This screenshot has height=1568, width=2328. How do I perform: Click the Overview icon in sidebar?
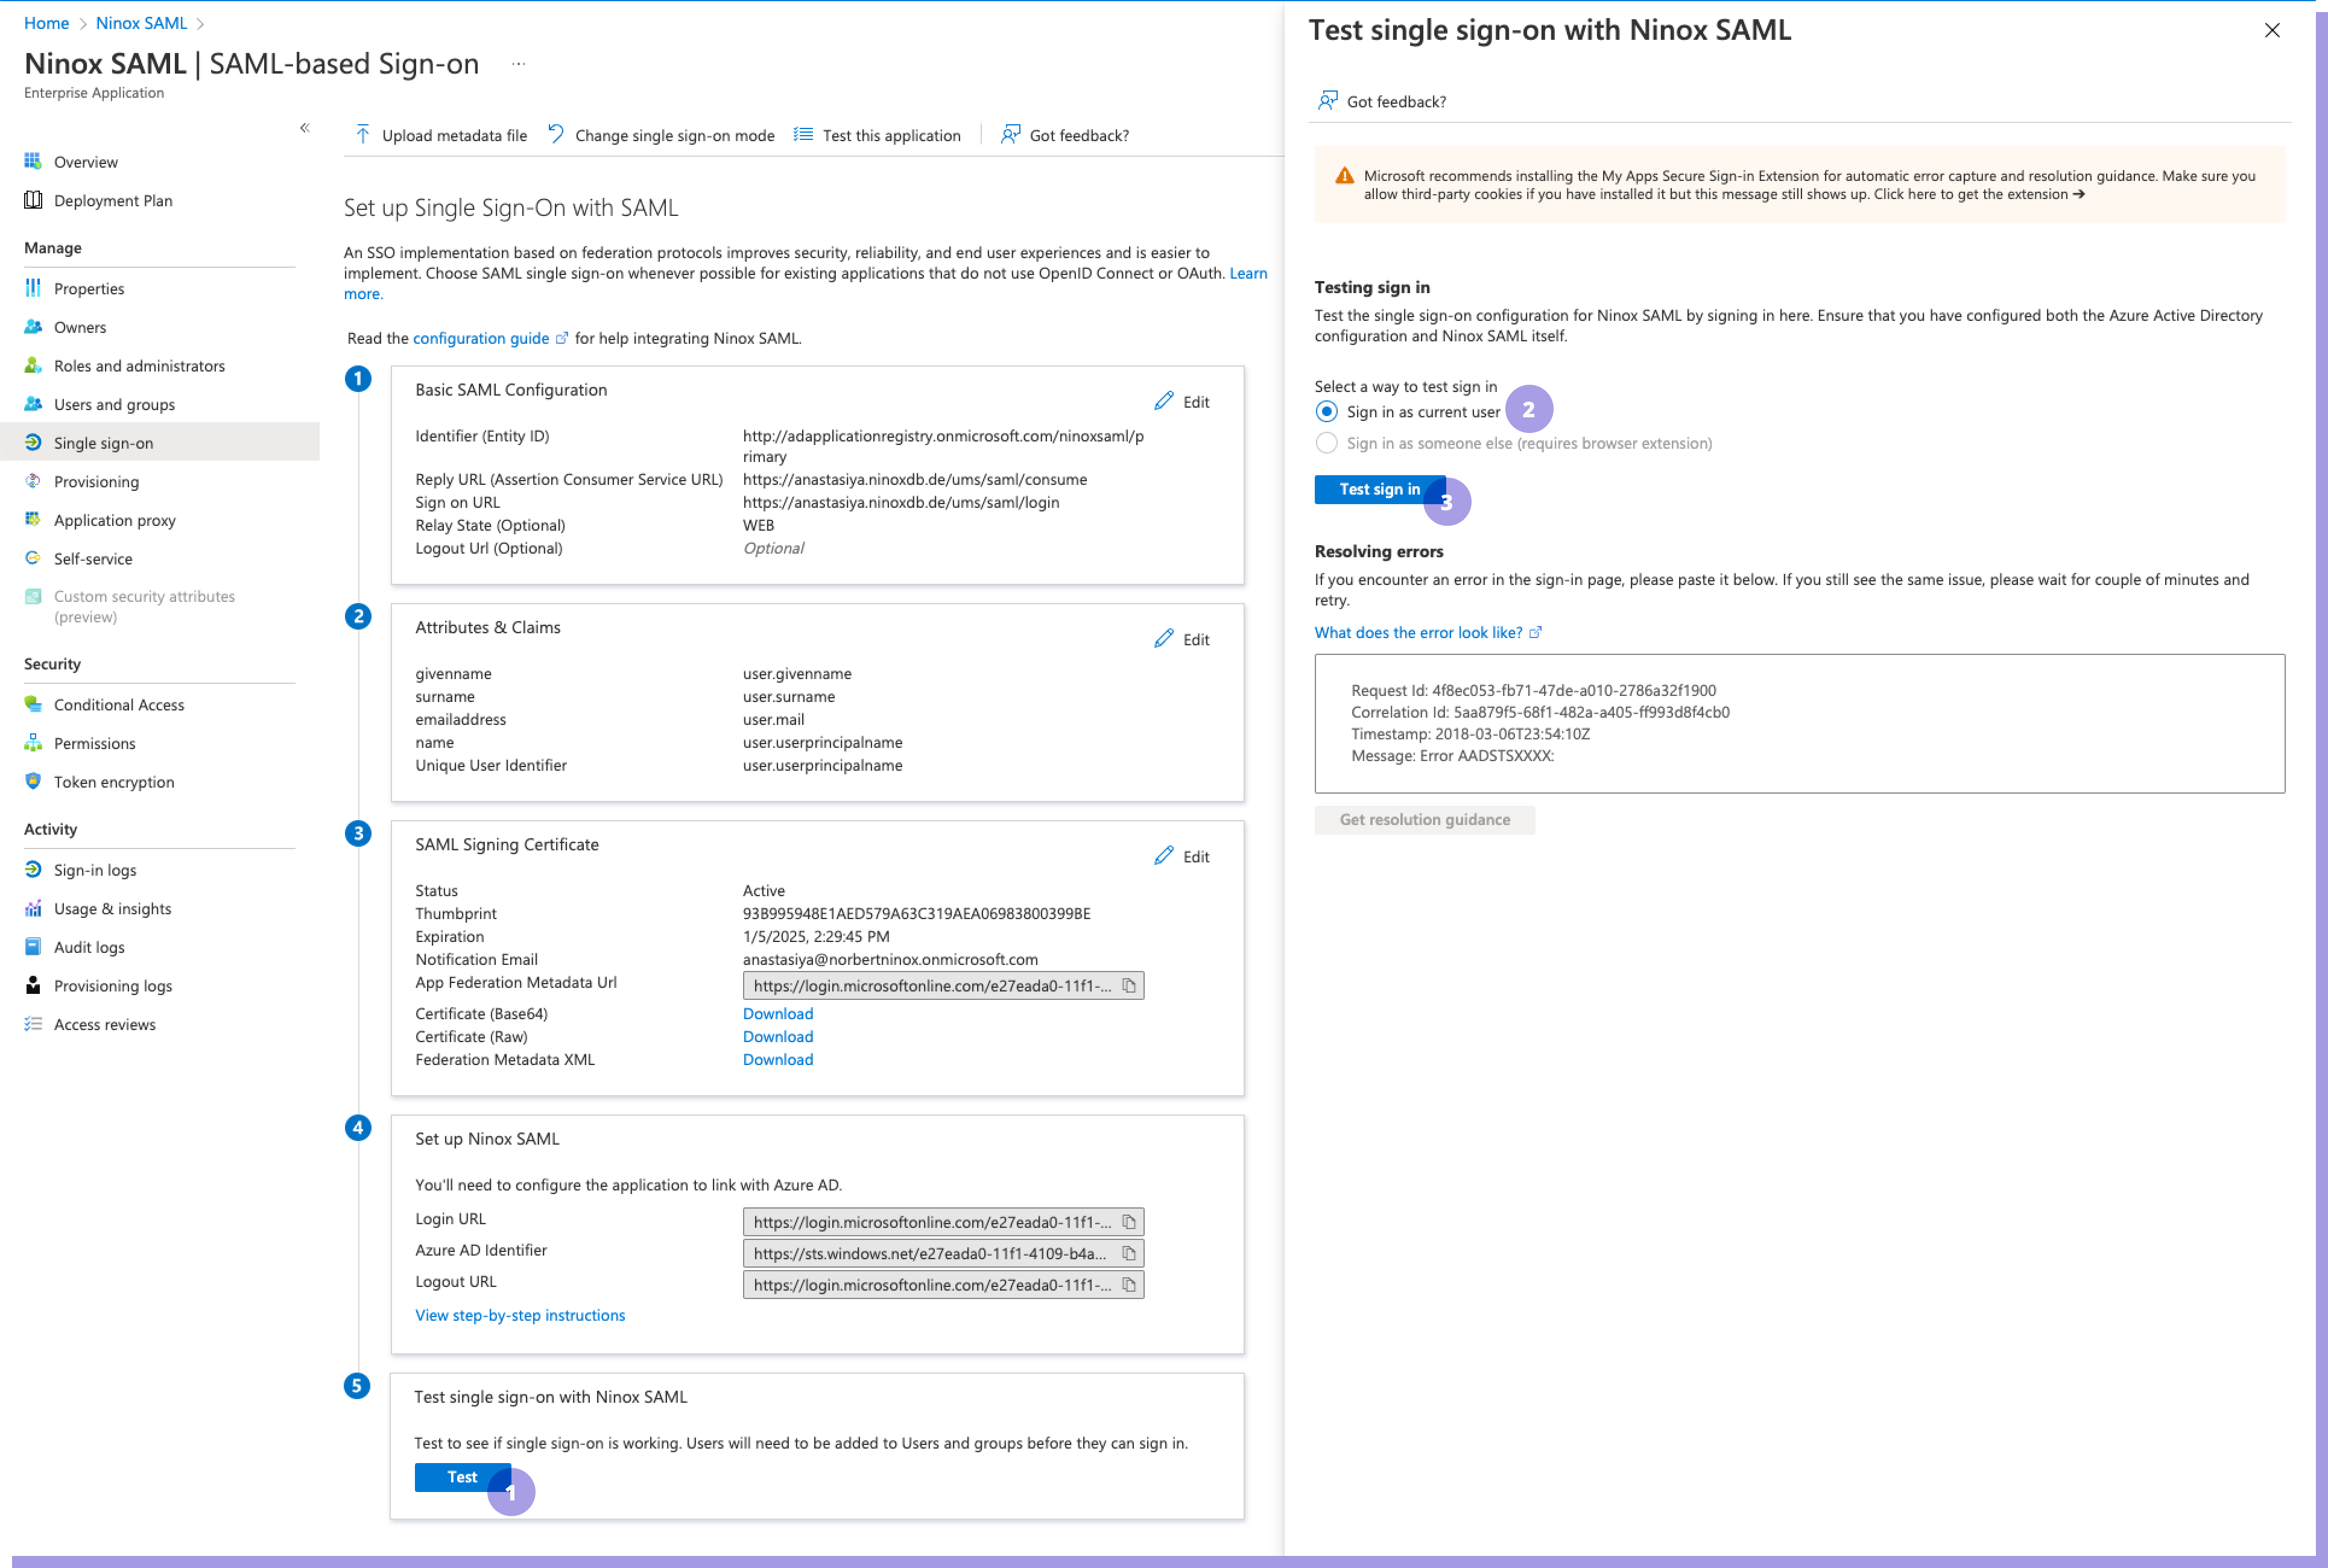pos(33,161)
